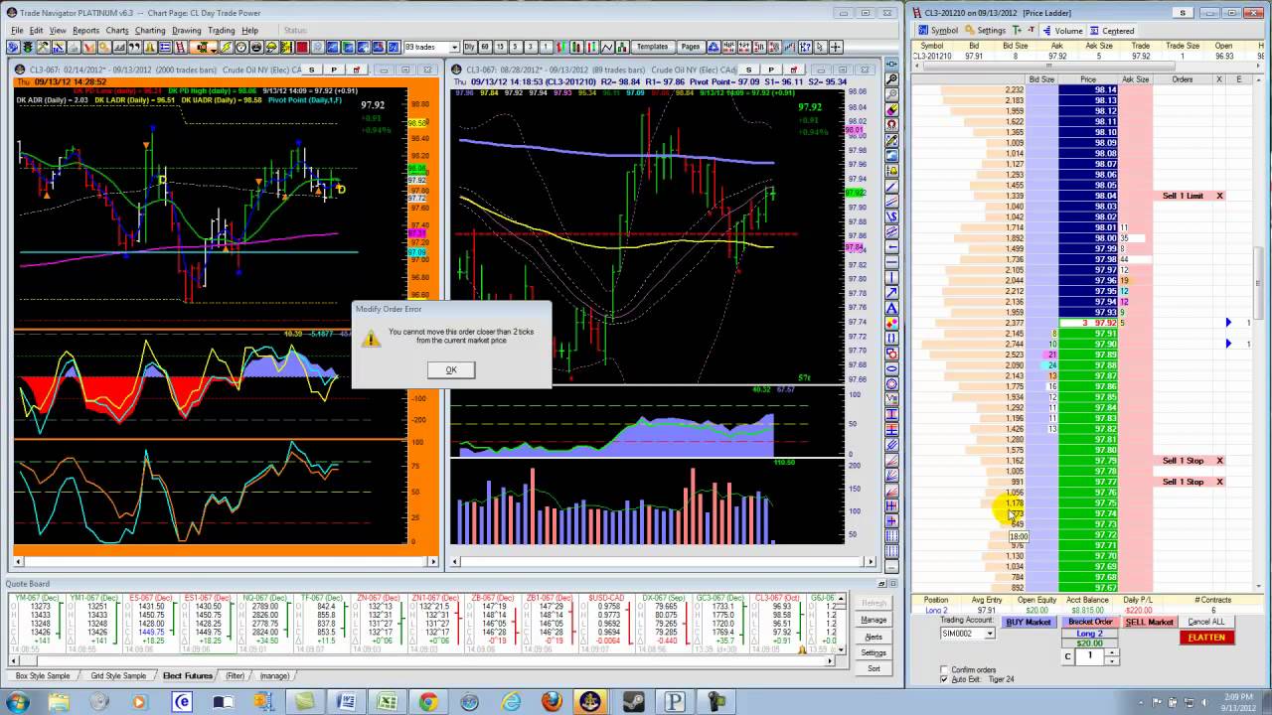Expand the 89 trades bar-period dropdown

[x=454, y=47]
